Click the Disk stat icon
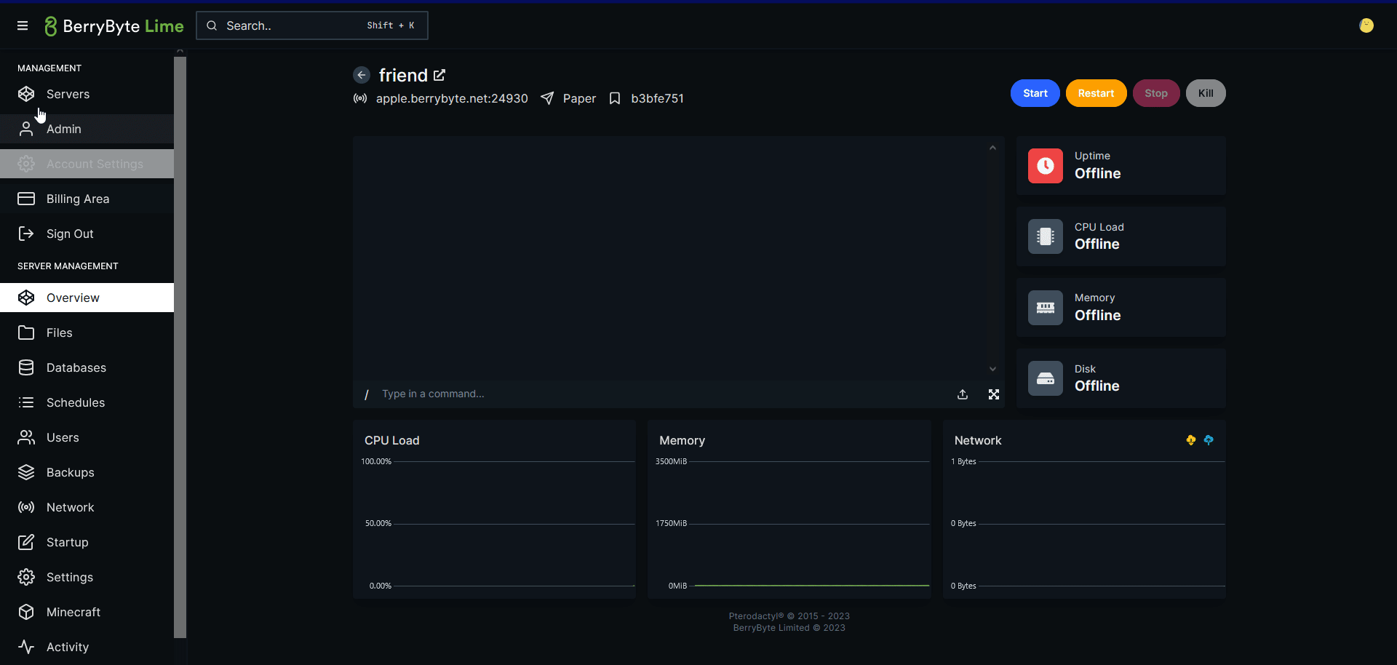Viewport: 1397px width, 665px height. pyautogui.click(x=1046, y=378)
